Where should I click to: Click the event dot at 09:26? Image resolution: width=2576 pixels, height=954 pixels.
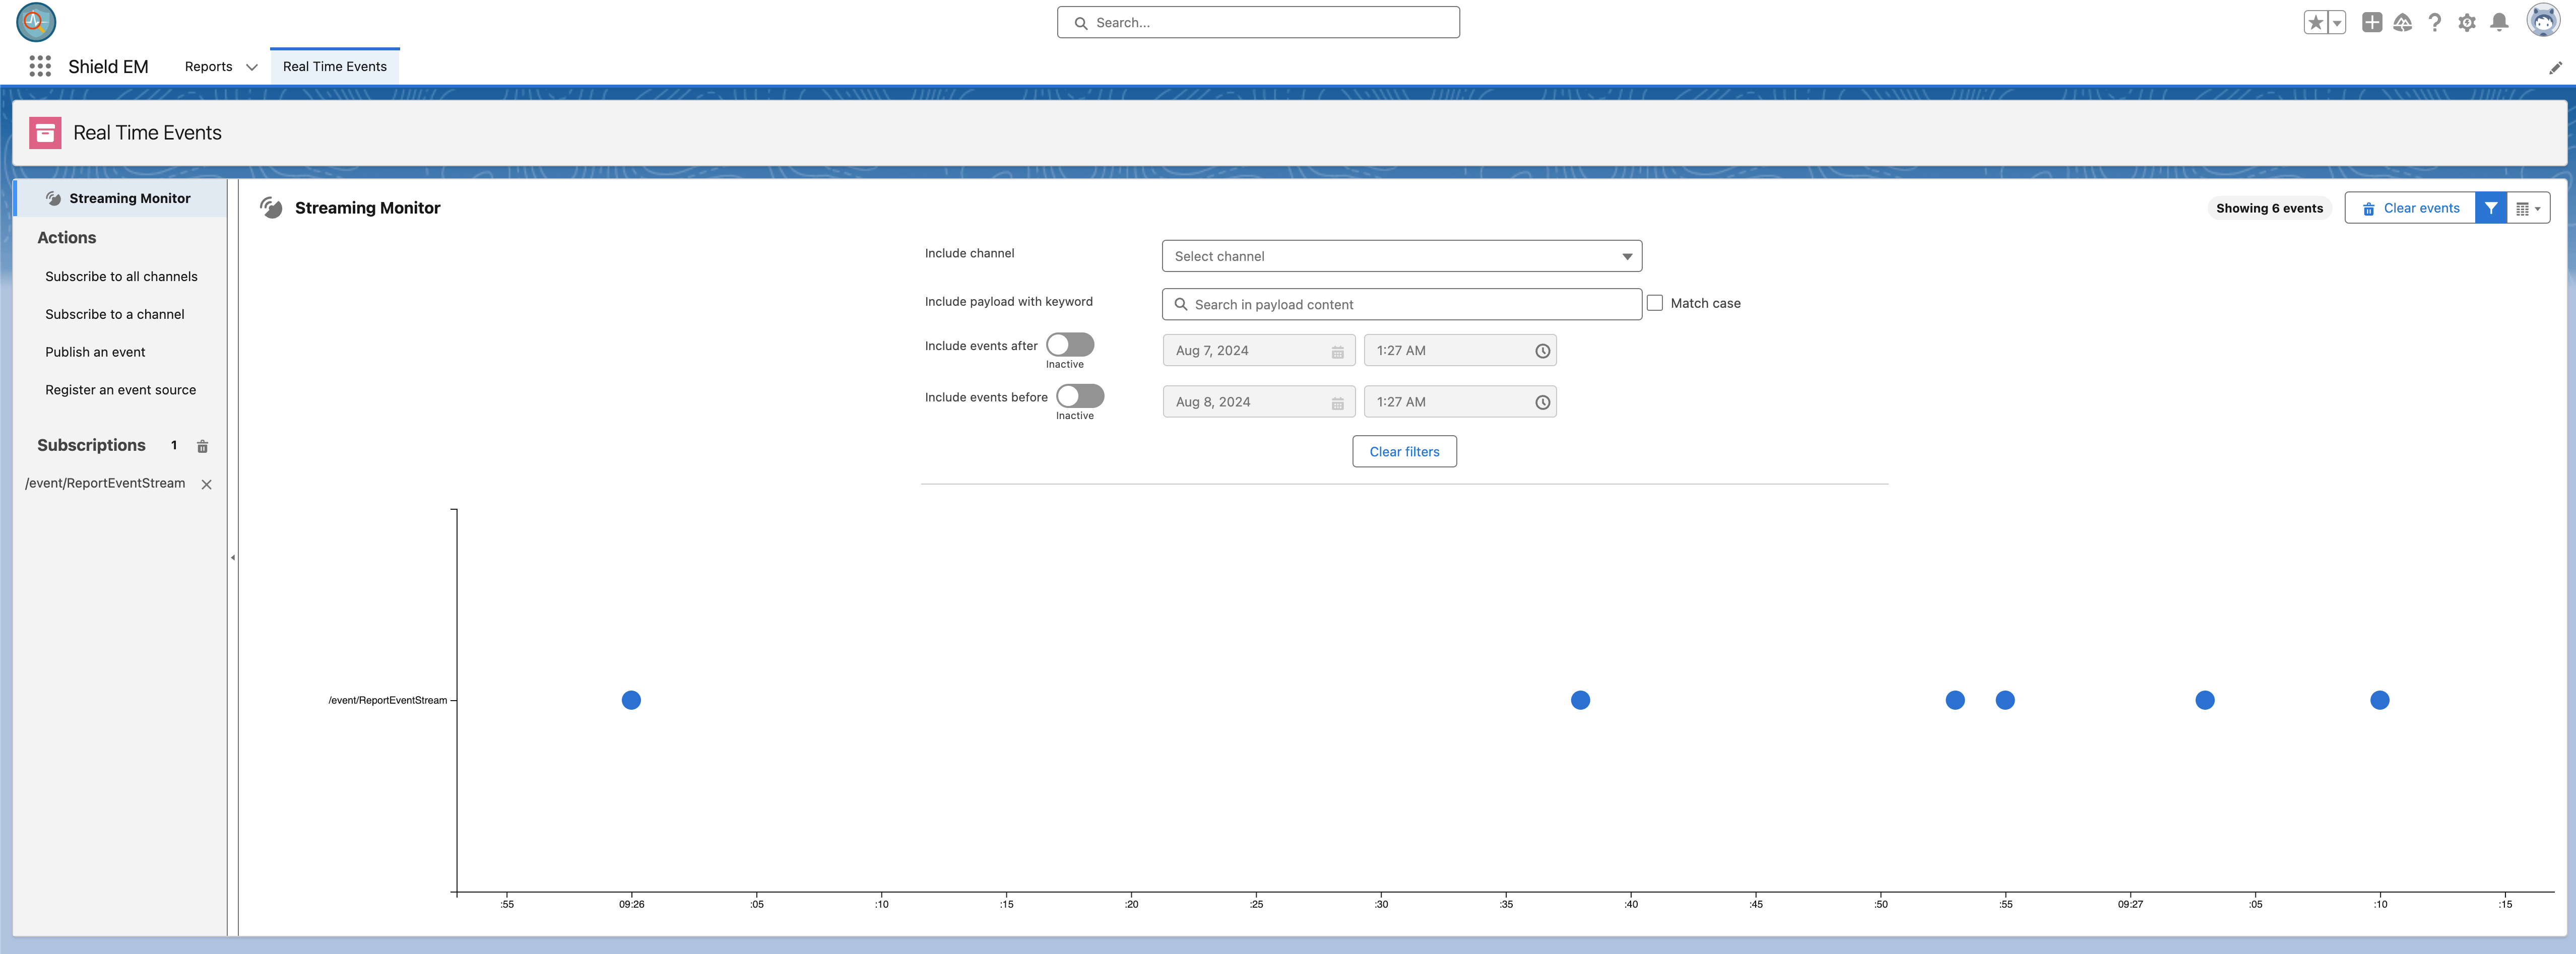(631, 700)
